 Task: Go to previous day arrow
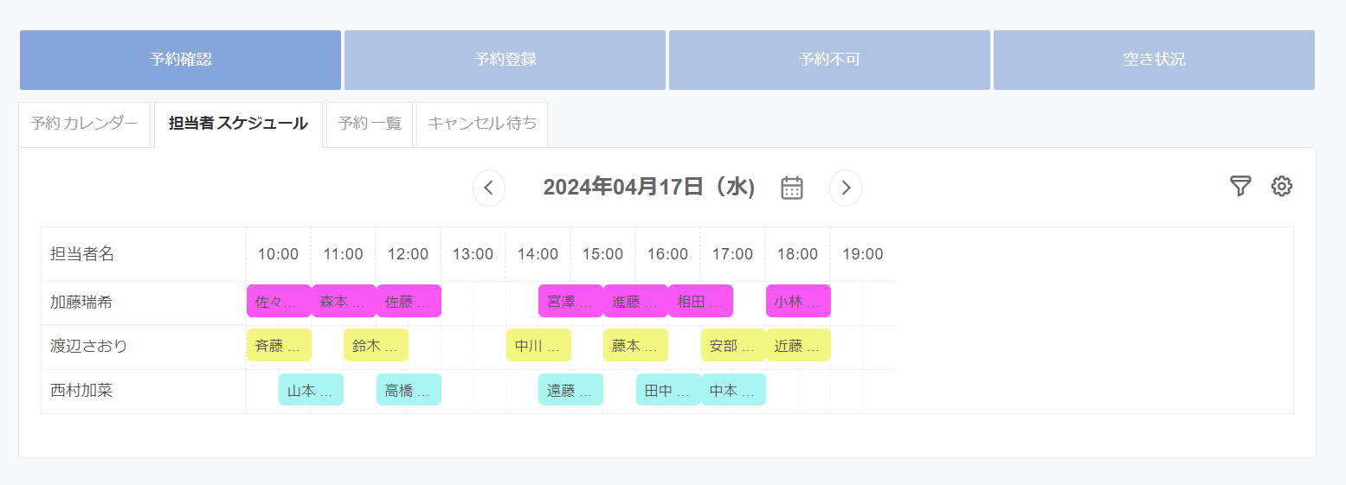[489, 188]
